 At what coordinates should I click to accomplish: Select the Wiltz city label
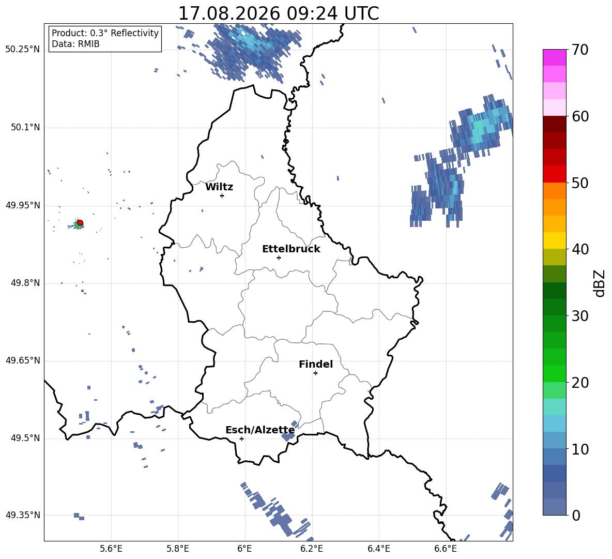pyautogui.click(x=219, y=187)
